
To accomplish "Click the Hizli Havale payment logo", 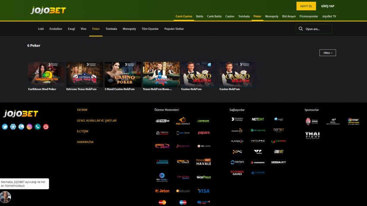I will pyautogui.click(x=183, y=121).
